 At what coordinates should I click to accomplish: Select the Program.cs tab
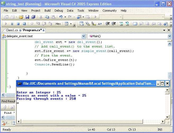(32, 30)
